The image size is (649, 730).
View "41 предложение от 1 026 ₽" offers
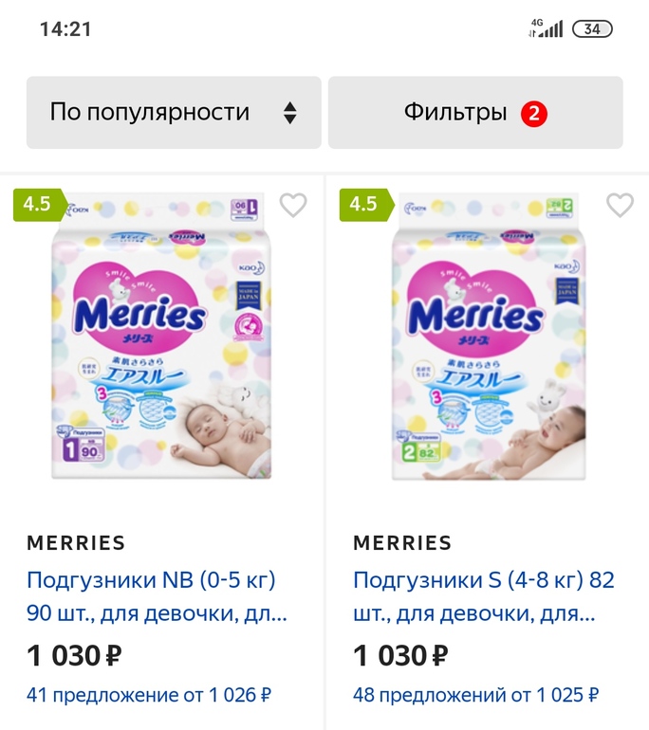(149, 695)
